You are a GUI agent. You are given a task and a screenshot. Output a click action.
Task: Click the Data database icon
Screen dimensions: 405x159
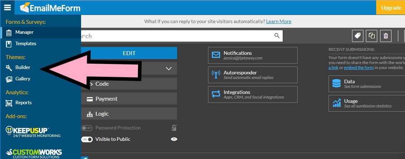(x=336, y=84)
